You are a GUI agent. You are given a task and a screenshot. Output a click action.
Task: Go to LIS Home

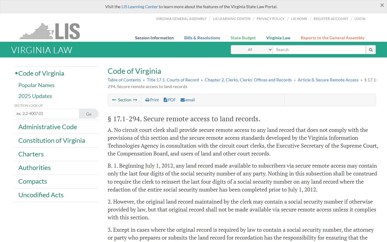pos(299,19)
